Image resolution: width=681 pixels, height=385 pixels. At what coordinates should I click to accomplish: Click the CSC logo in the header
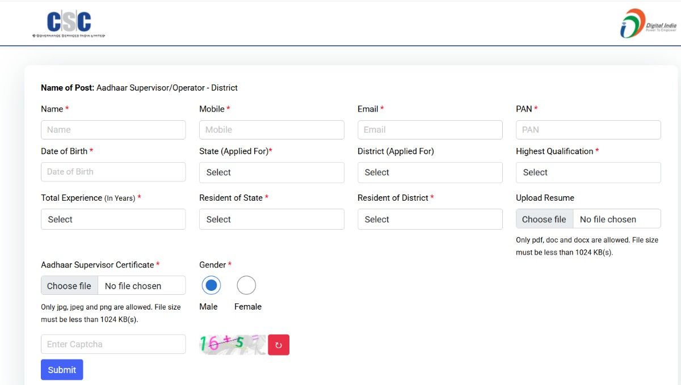pos(69,24)
